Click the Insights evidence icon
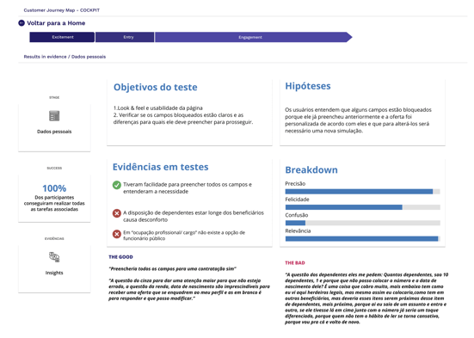474x338 pixels. pos(54,257)
